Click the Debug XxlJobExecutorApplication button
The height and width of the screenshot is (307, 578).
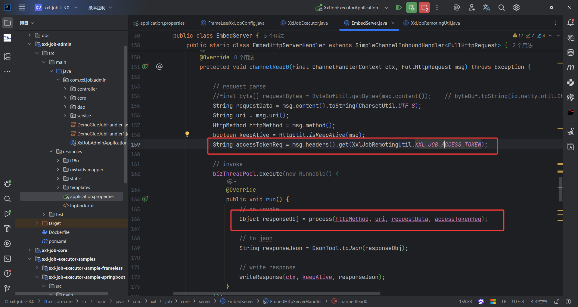[x=411, y=8]
